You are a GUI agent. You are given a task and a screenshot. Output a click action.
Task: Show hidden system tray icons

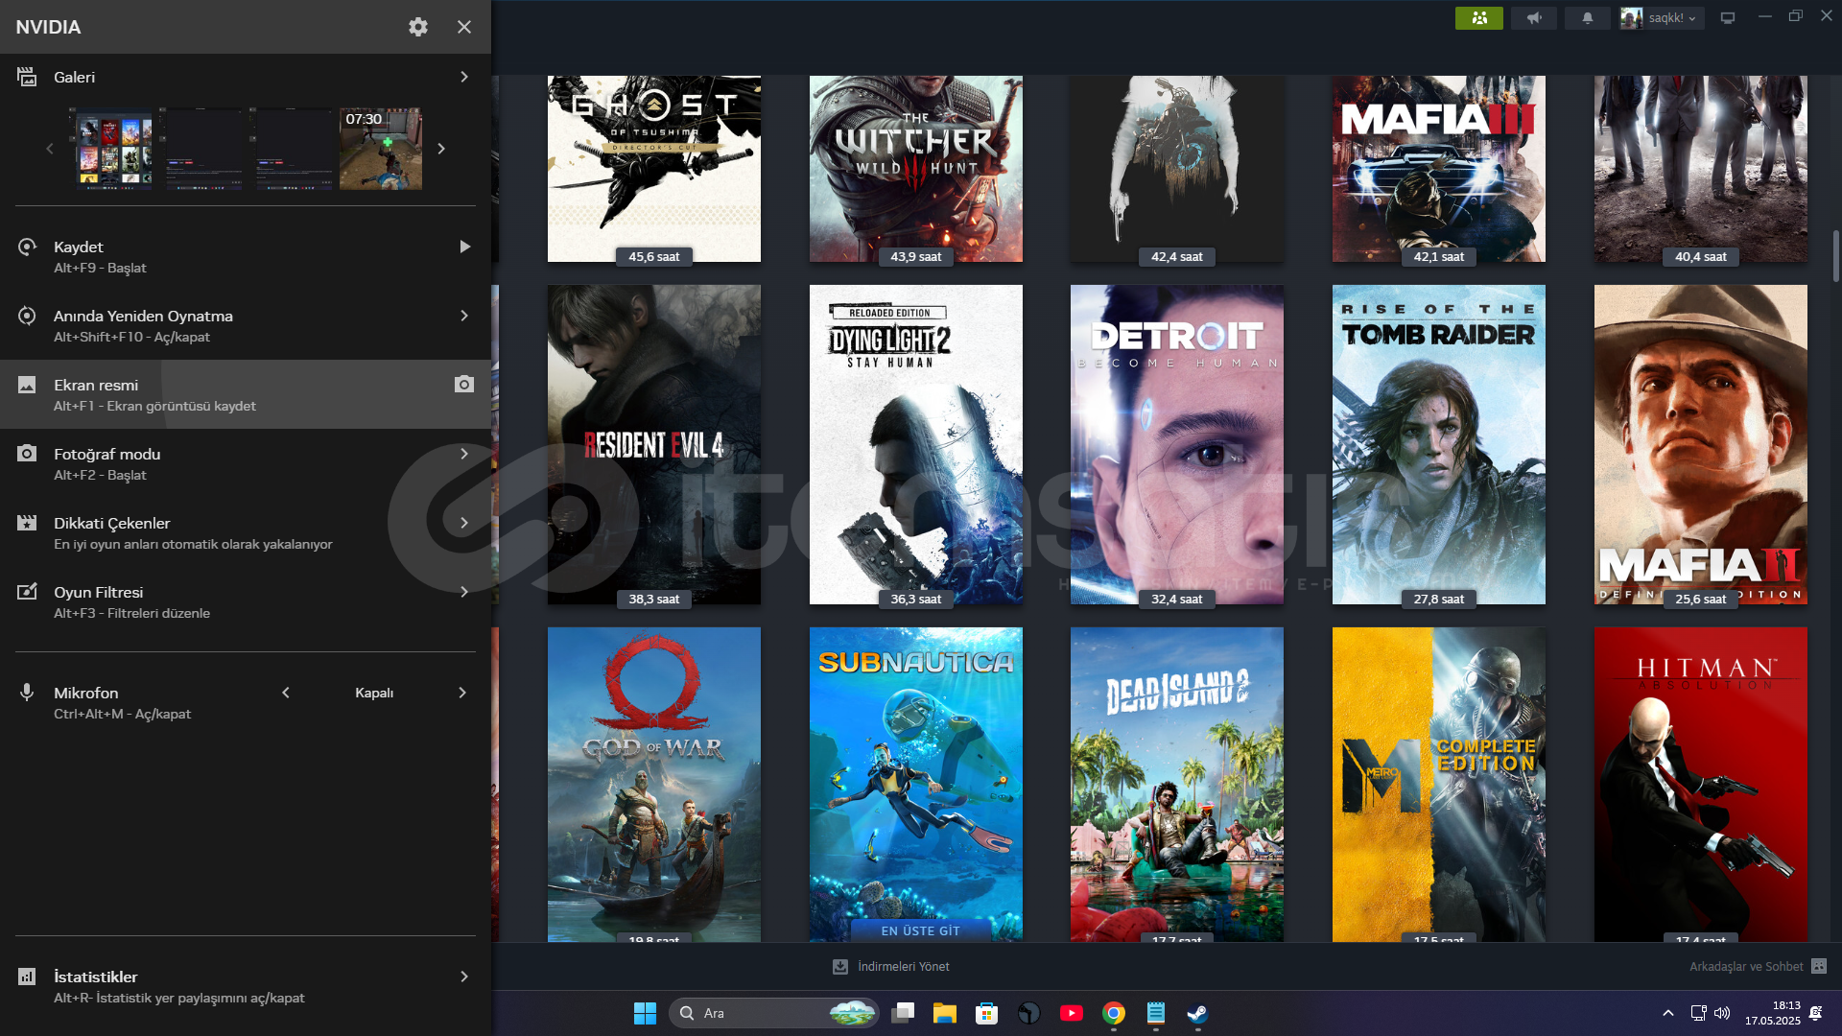click(1668, 1013)
